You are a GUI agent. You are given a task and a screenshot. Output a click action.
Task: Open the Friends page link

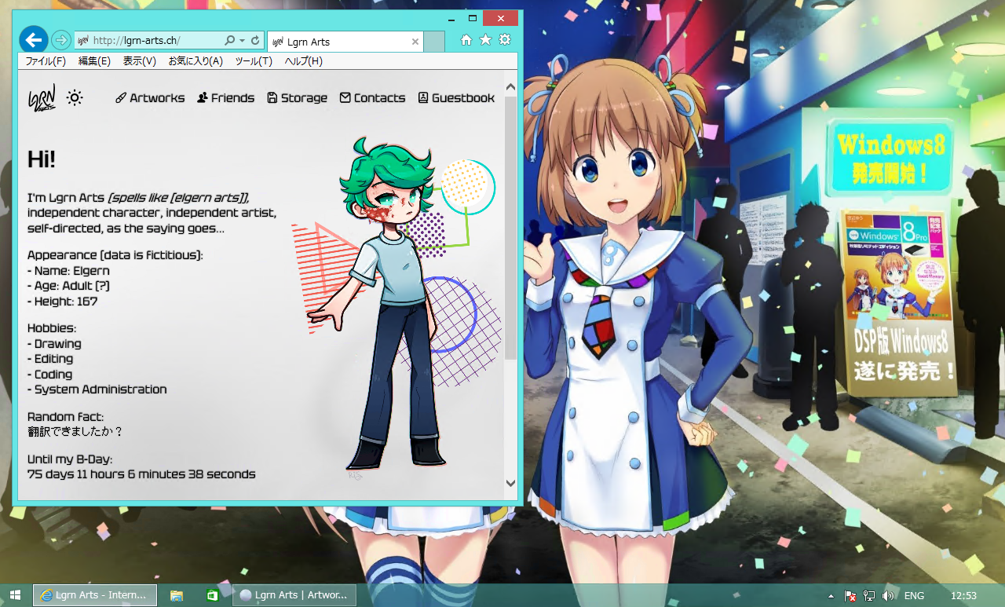[x=225, y=98]
